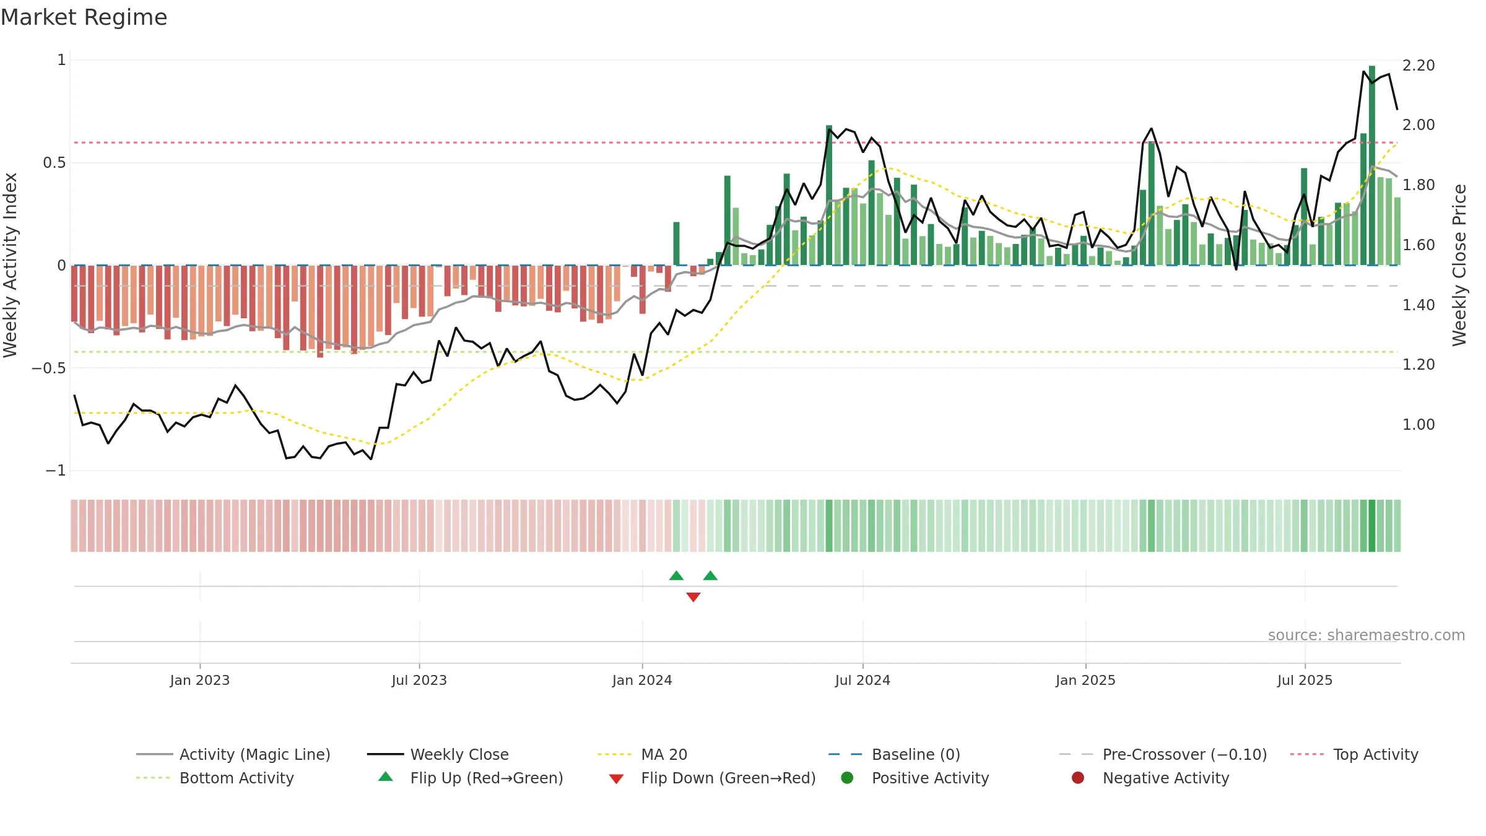The height and width of the screenshot is (836, 1486).
Task: Click the Jan 2025 axis label
Action: 1085,680
